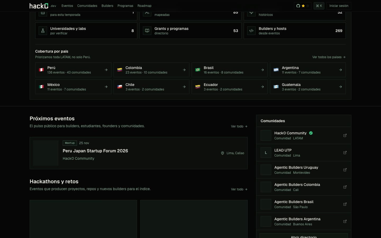The image size is (381, 238).
Task: Click the book icon for Grants y programas
Action: coord(147,31)
